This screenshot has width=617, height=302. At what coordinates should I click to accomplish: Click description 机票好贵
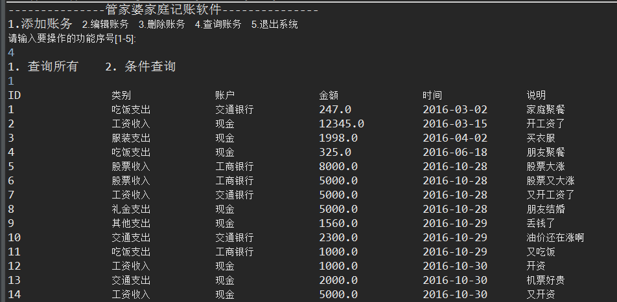click(x=546, y=280)
